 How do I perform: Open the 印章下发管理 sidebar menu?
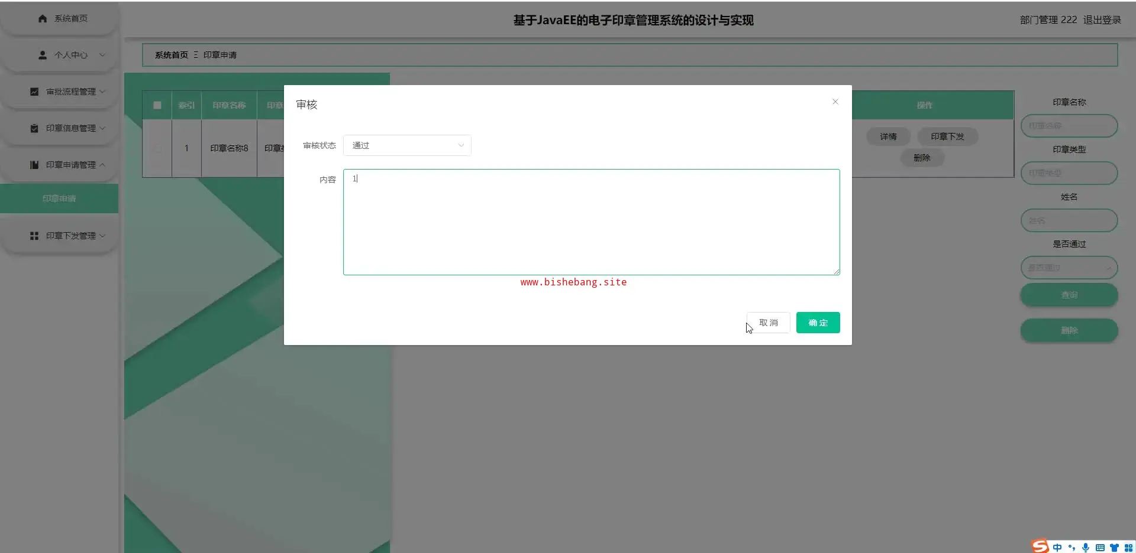[x=59, y=236]
